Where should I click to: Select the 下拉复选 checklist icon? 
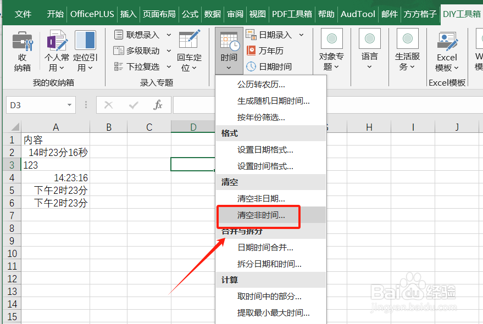[119, 66]
